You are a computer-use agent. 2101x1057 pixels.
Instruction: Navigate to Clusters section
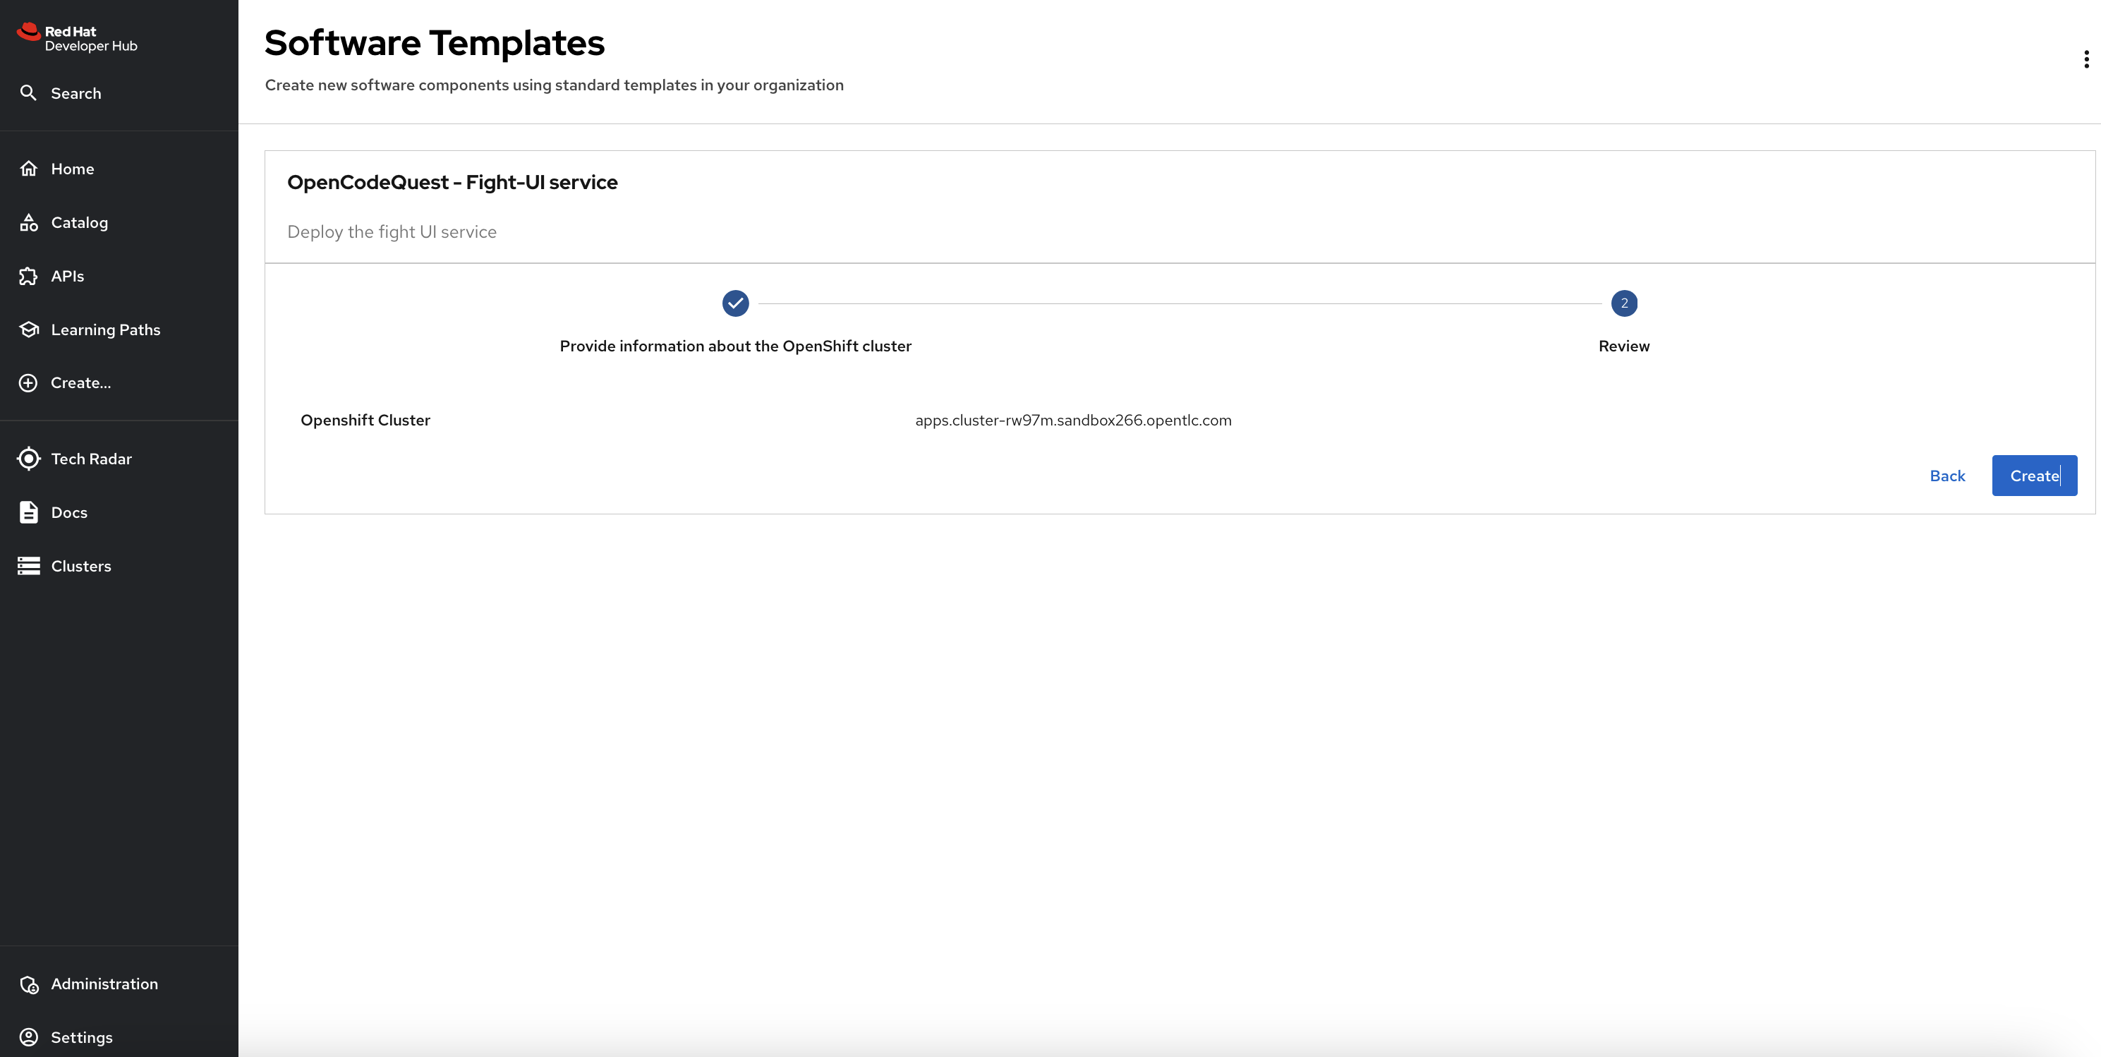tap(81, 565)
